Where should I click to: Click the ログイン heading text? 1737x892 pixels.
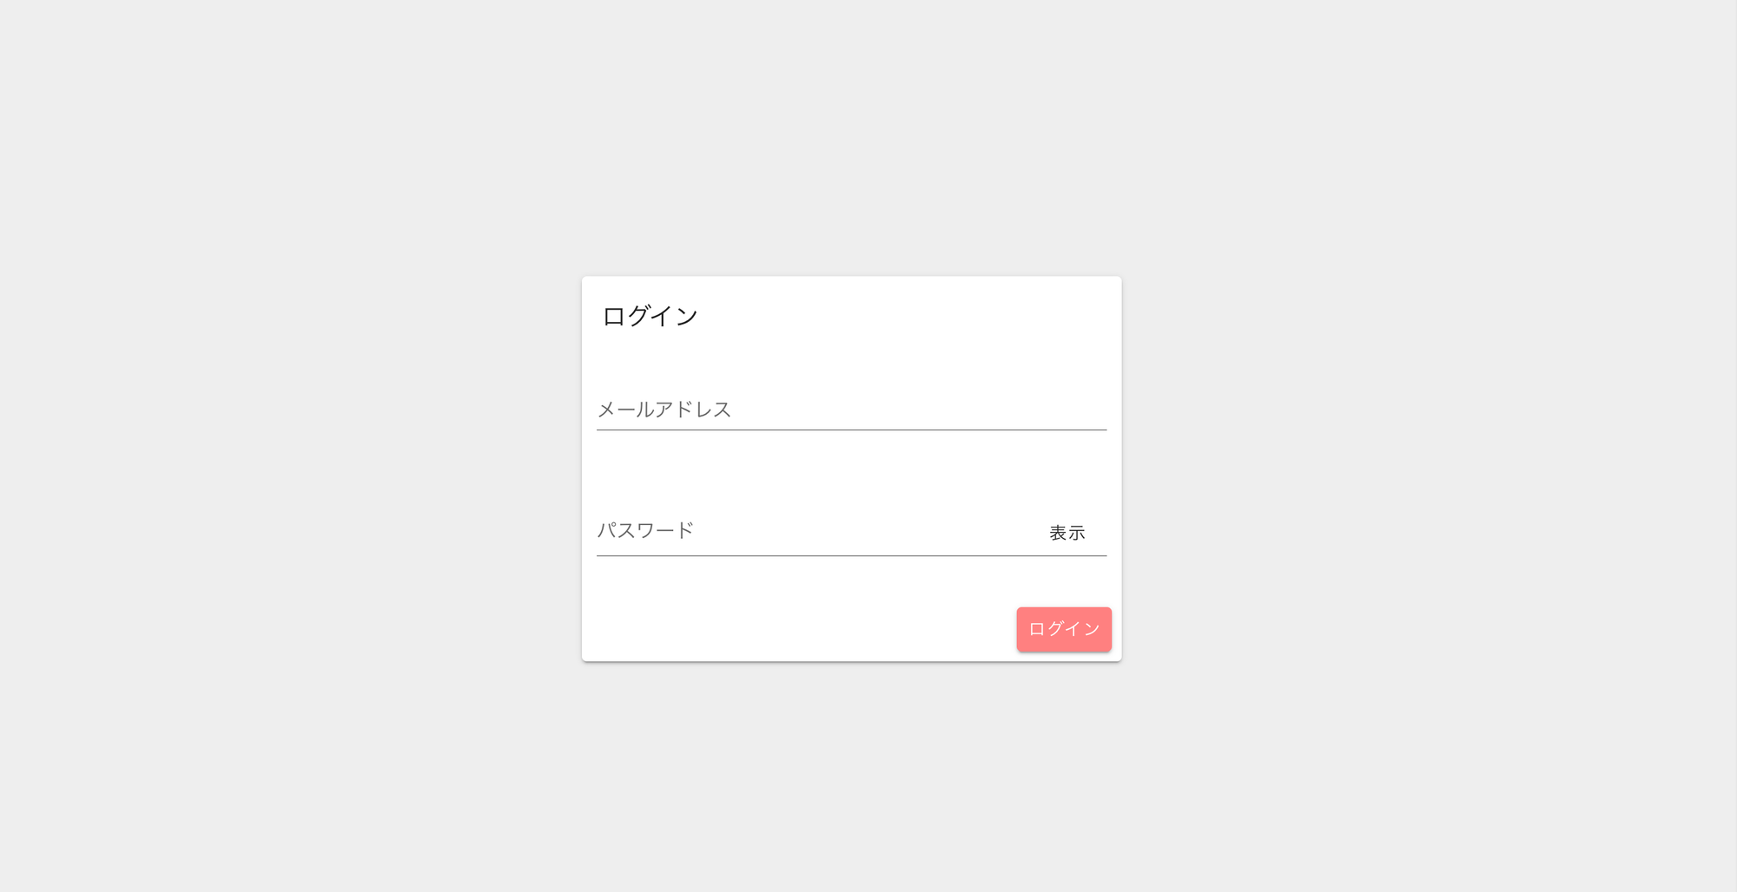(650, 316)
